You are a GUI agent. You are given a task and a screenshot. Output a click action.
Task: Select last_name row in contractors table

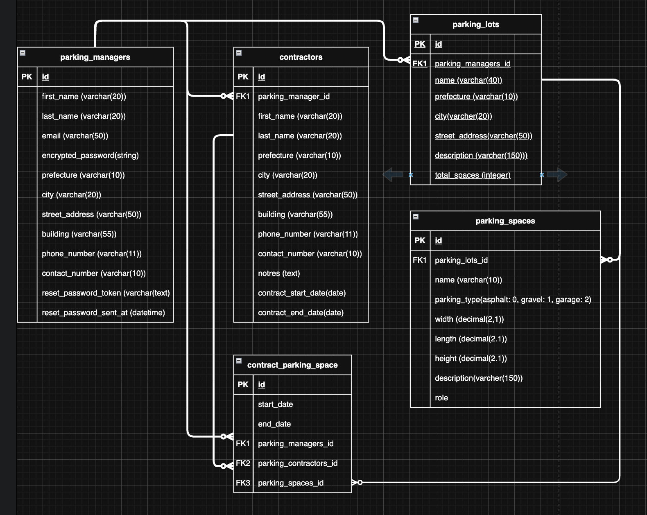[x=301, y=136]
